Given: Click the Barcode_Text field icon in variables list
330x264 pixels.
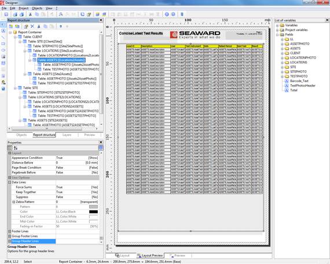Looking at the screenshot, I should click(287, 81).
